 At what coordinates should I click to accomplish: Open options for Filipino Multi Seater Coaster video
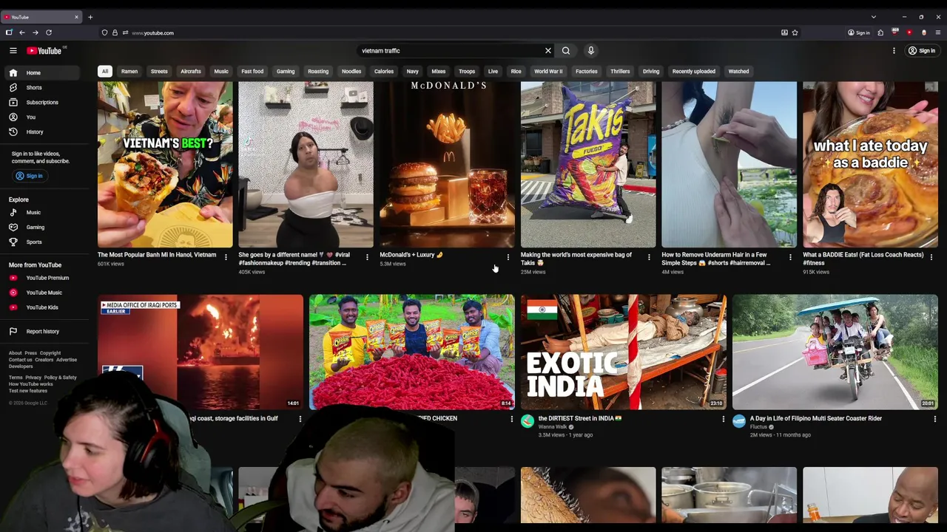934,419
